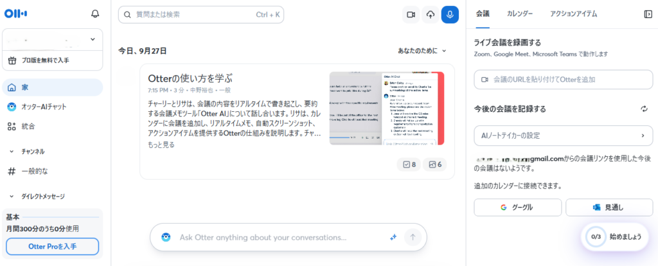Click the Otter Proを入手 button
Image resolution: width=658 pixels, height=266 pixels.
[52, 247]
